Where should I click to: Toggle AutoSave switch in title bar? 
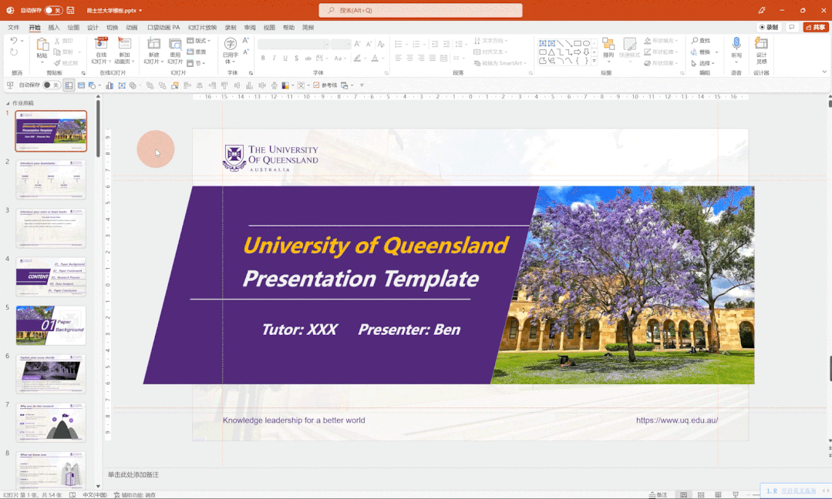pyautogui.click(x=53, y=10)
